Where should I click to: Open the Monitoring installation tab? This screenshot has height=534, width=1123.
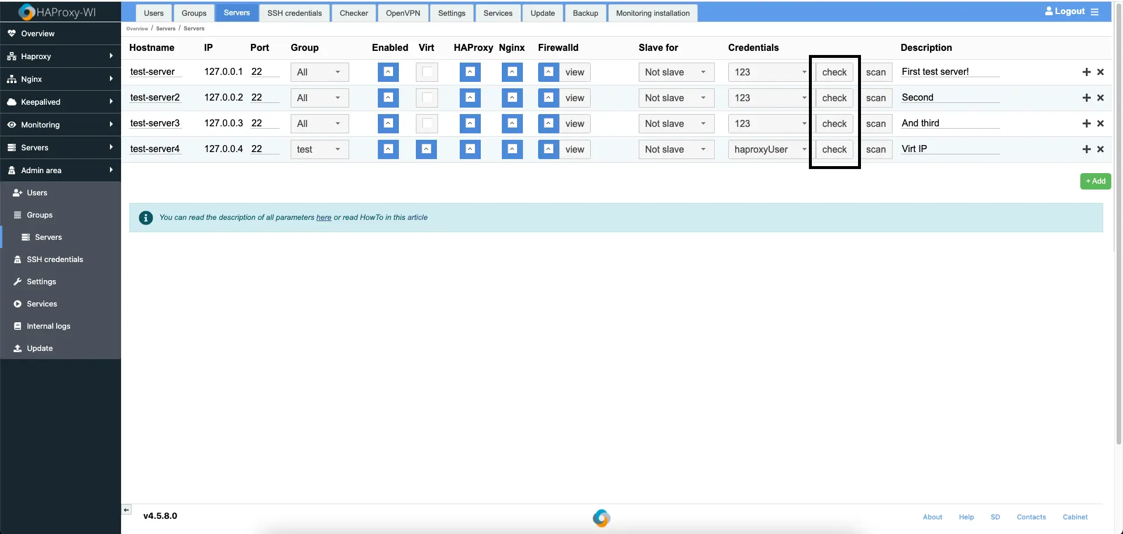(652, 13)
